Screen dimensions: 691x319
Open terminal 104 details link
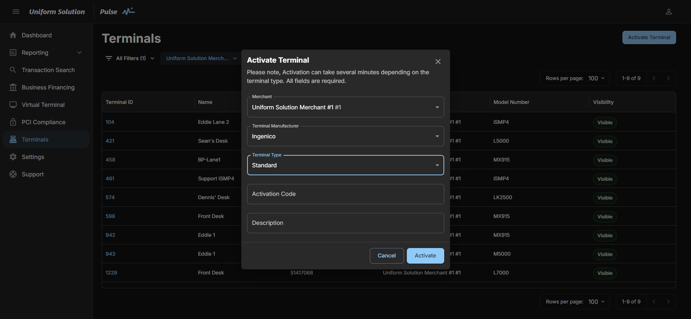coord(110,122)
